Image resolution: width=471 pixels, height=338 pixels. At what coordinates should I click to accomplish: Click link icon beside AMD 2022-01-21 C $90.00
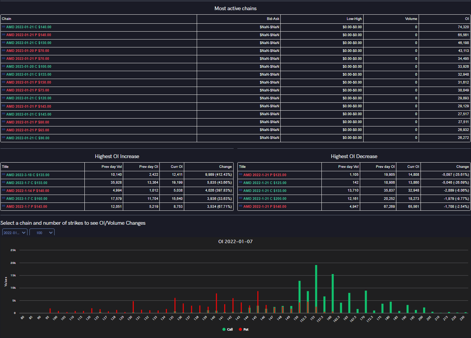[4, 138]
